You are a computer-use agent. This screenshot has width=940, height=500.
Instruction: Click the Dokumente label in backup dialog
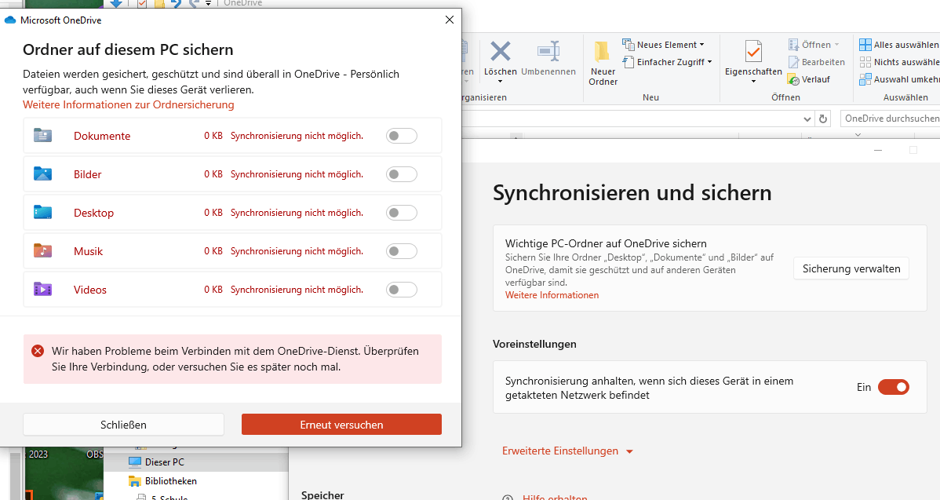[x=102, y=136]
